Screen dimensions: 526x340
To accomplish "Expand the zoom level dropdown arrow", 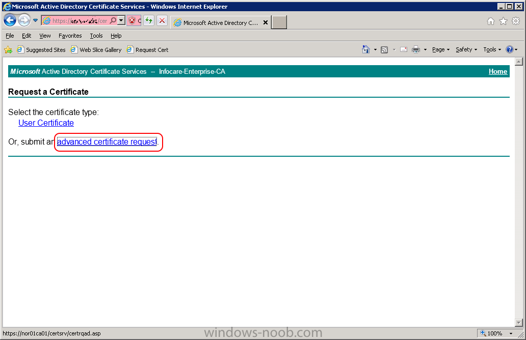I will [x=511, y=333].
